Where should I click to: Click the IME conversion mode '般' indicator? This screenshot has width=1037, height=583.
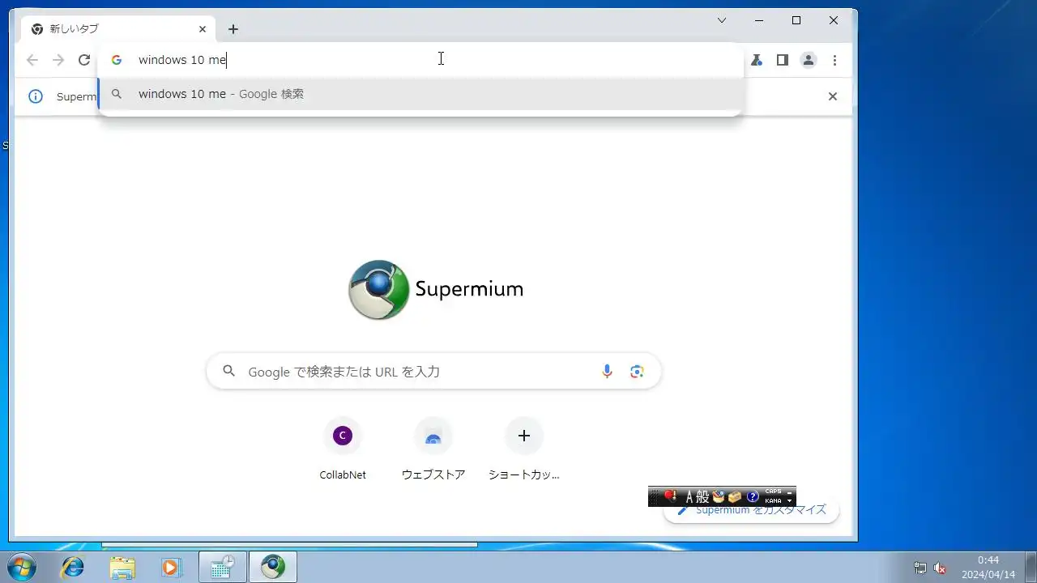[702, 496]
